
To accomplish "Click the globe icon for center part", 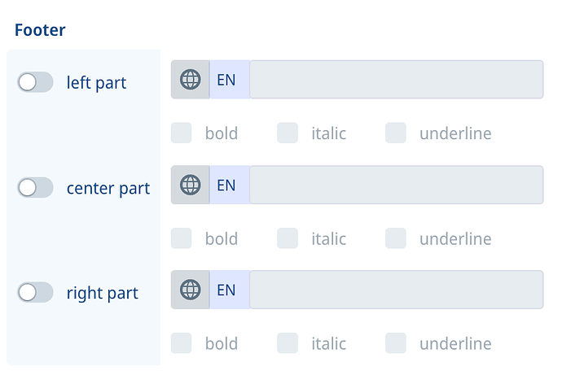I will click(x=191, y=185).
